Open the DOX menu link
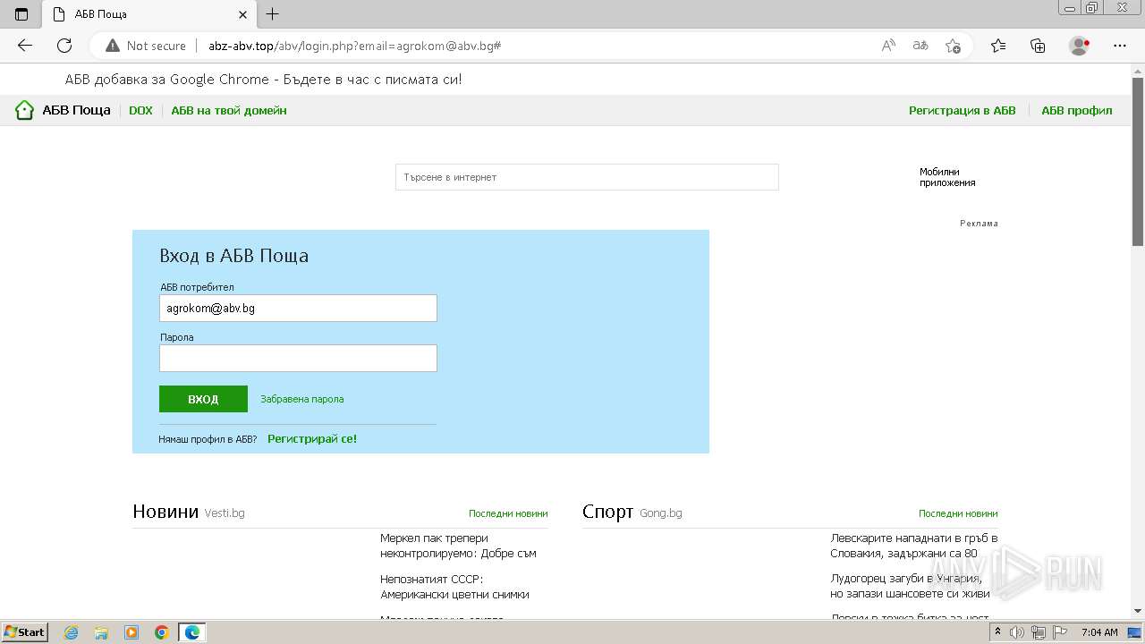 click(140, 110)
